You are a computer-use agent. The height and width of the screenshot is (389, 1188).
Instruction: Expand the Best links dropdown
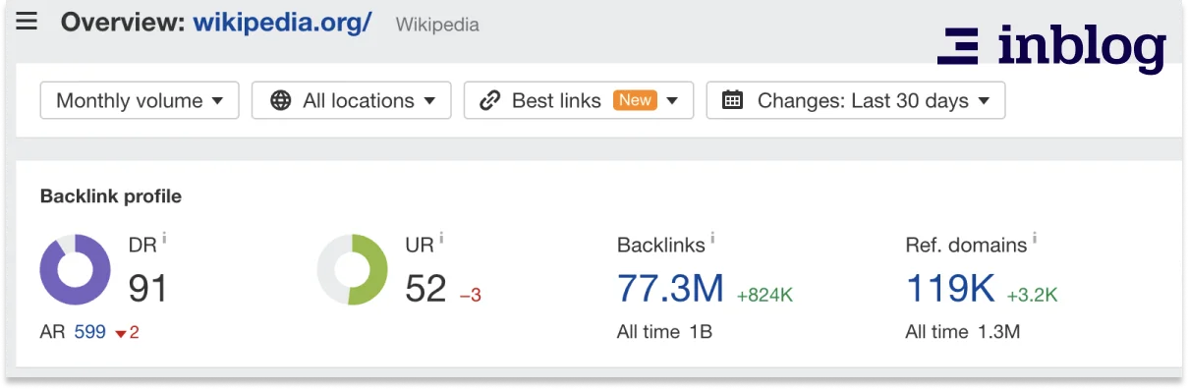pos(579,100)
